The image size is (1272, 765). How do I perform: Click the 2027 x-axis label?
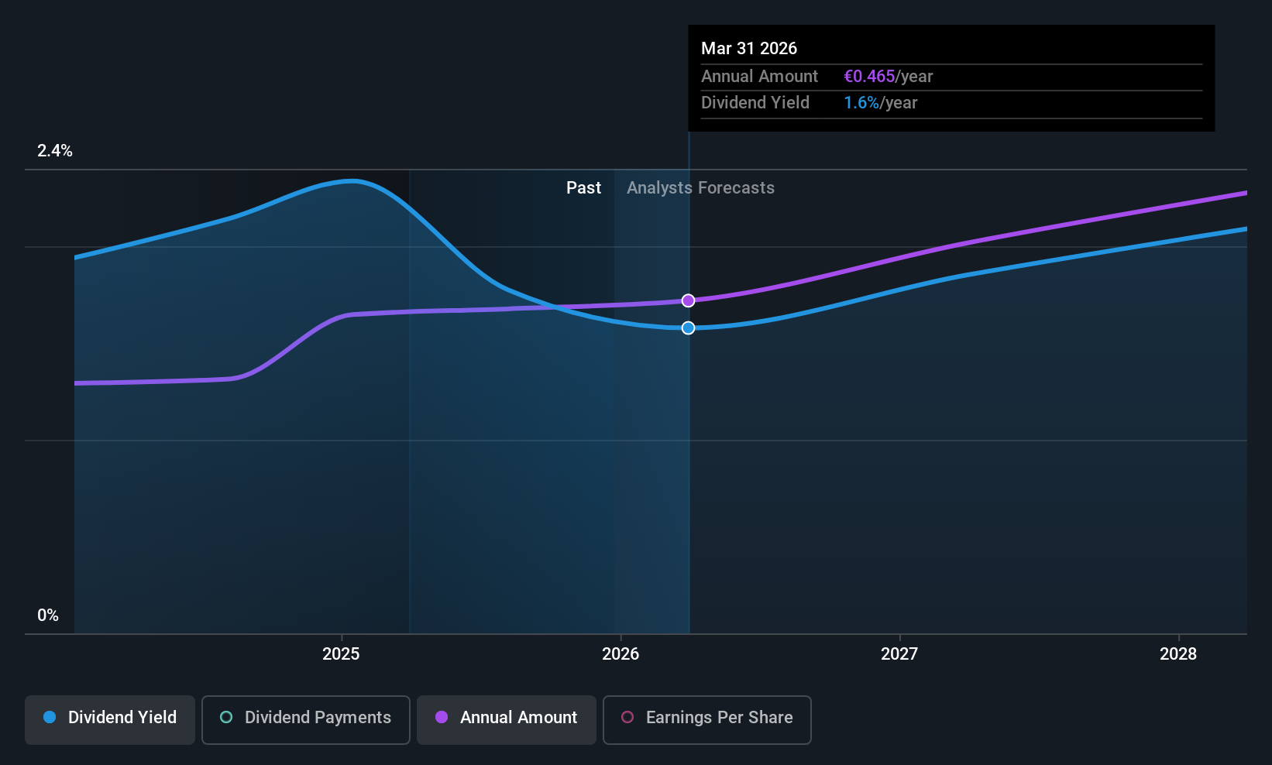click(x=899, y=654)
